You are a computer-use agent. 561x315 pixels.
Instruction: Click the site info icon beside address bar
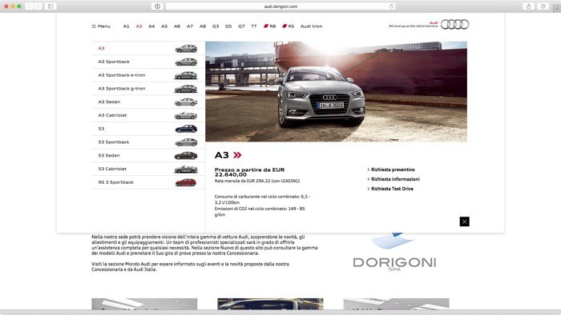[157, 6]
